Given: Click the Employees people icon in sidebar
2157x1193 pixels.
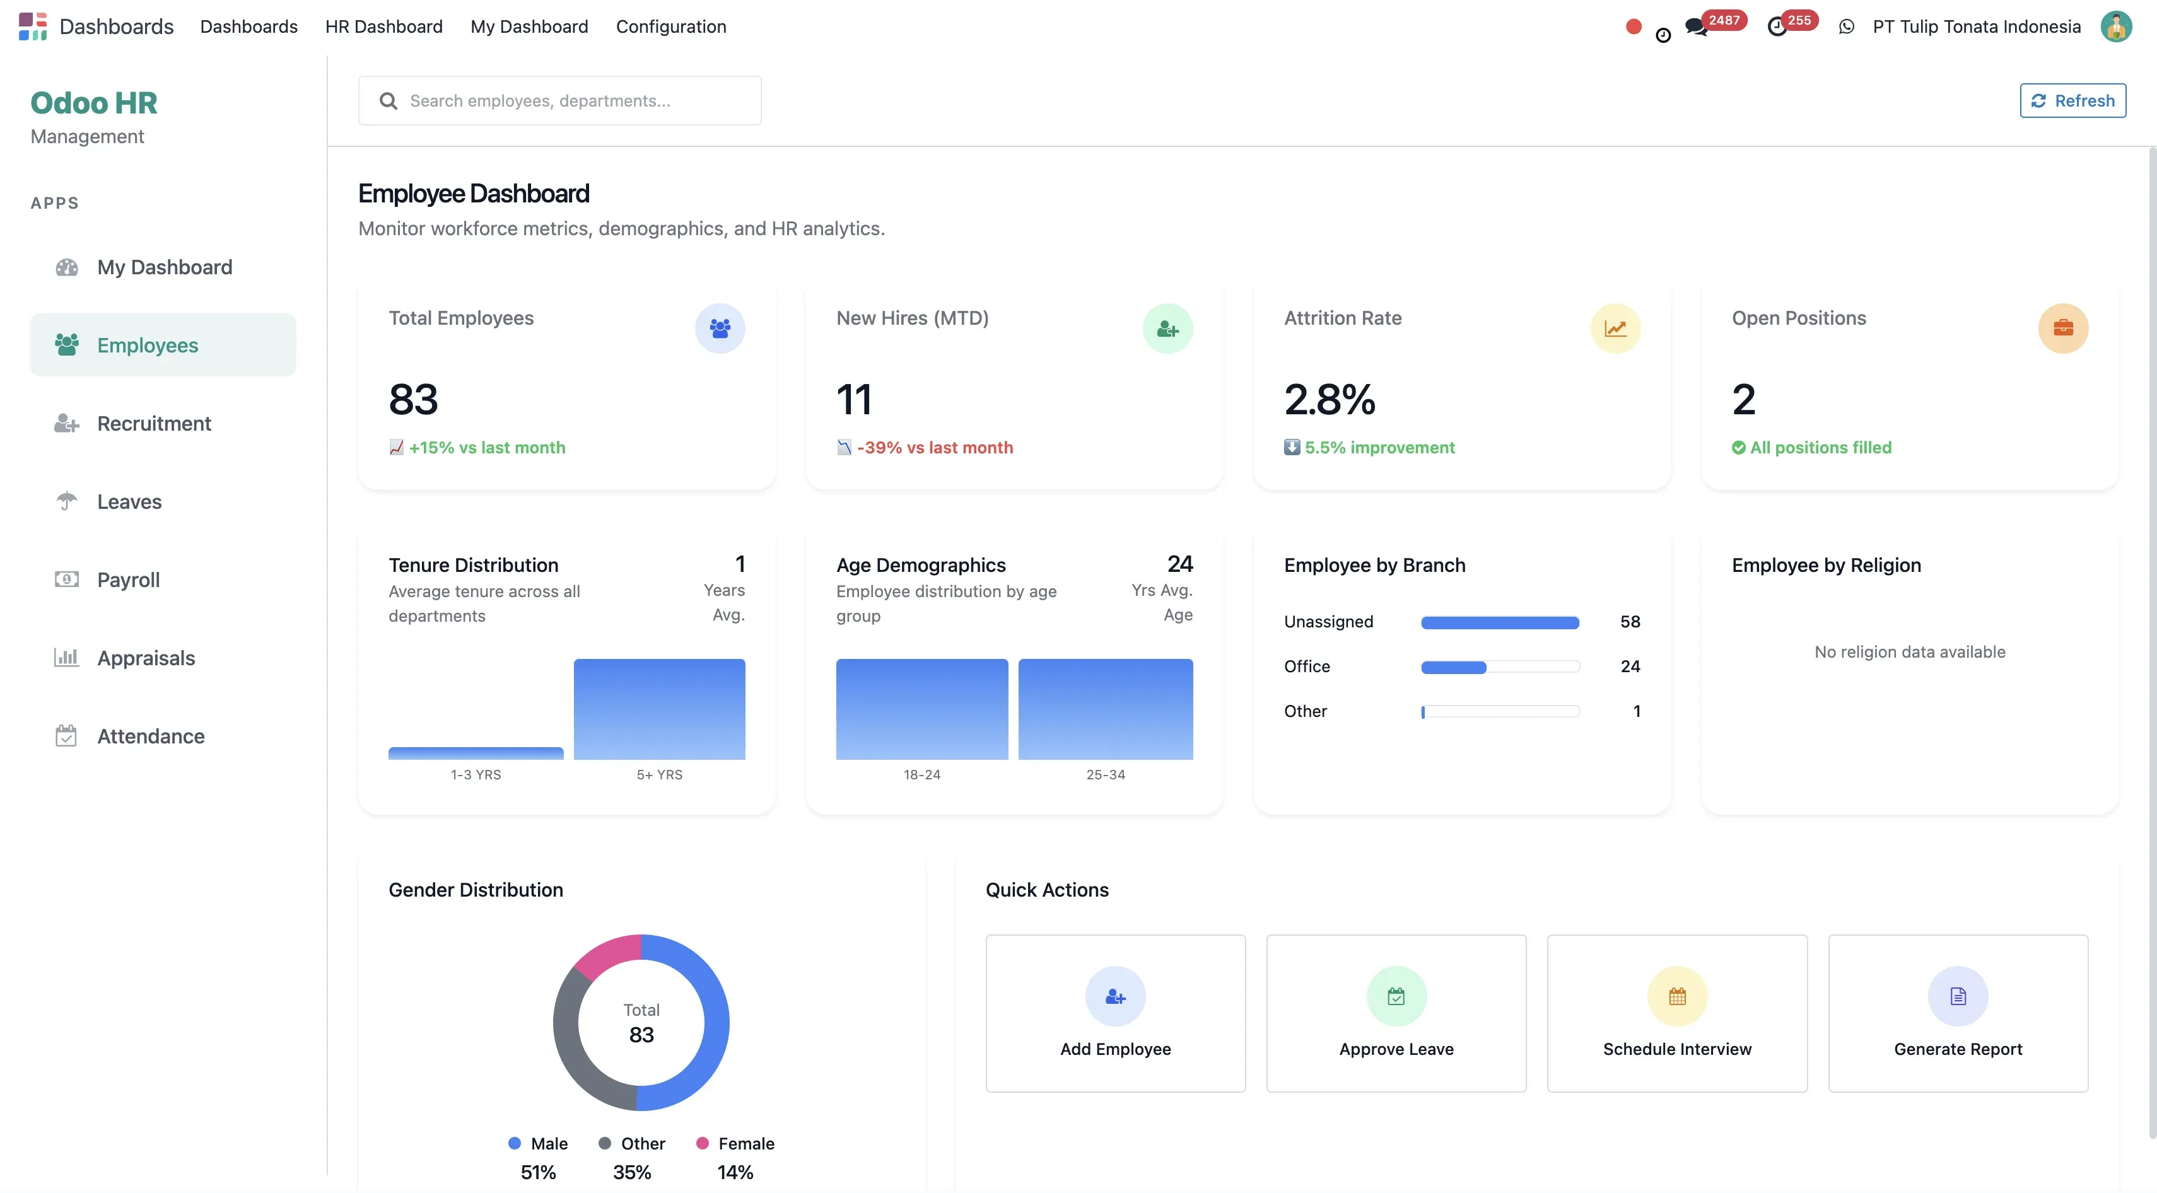Looking at the screenshot, I should point(66,344).
